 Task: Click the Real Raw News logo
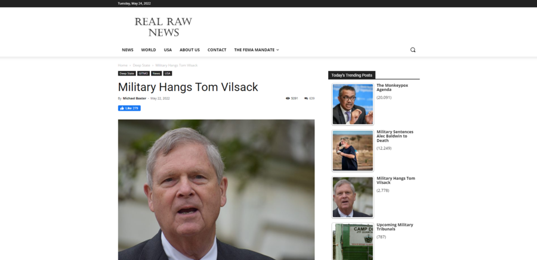click(x=163, y=27)
